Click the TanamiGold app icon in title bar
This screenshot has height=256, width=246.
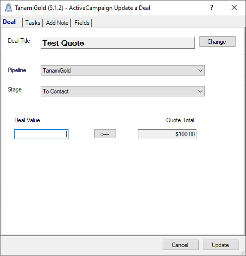tap(8, 7)
